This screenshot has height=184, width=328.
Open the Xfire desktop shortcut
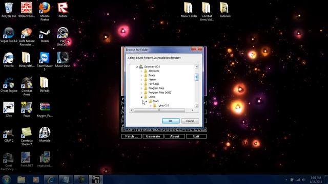(9, 109)
